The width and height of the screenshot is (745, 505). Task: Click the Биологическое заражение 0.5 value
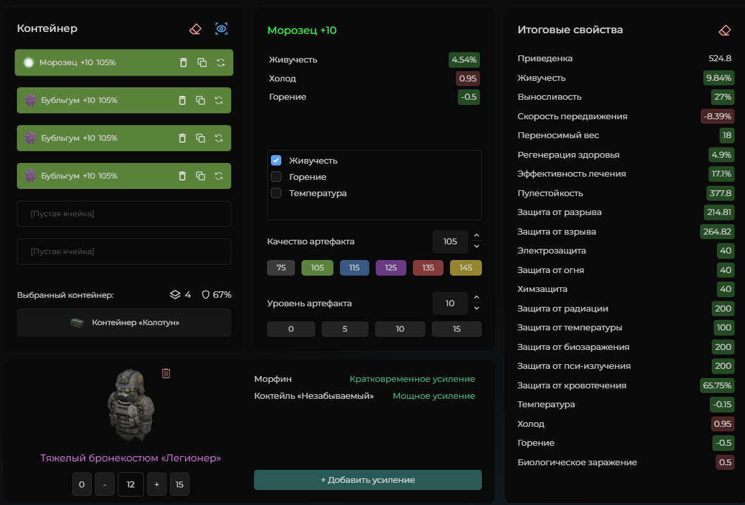(x=725, y=463)
